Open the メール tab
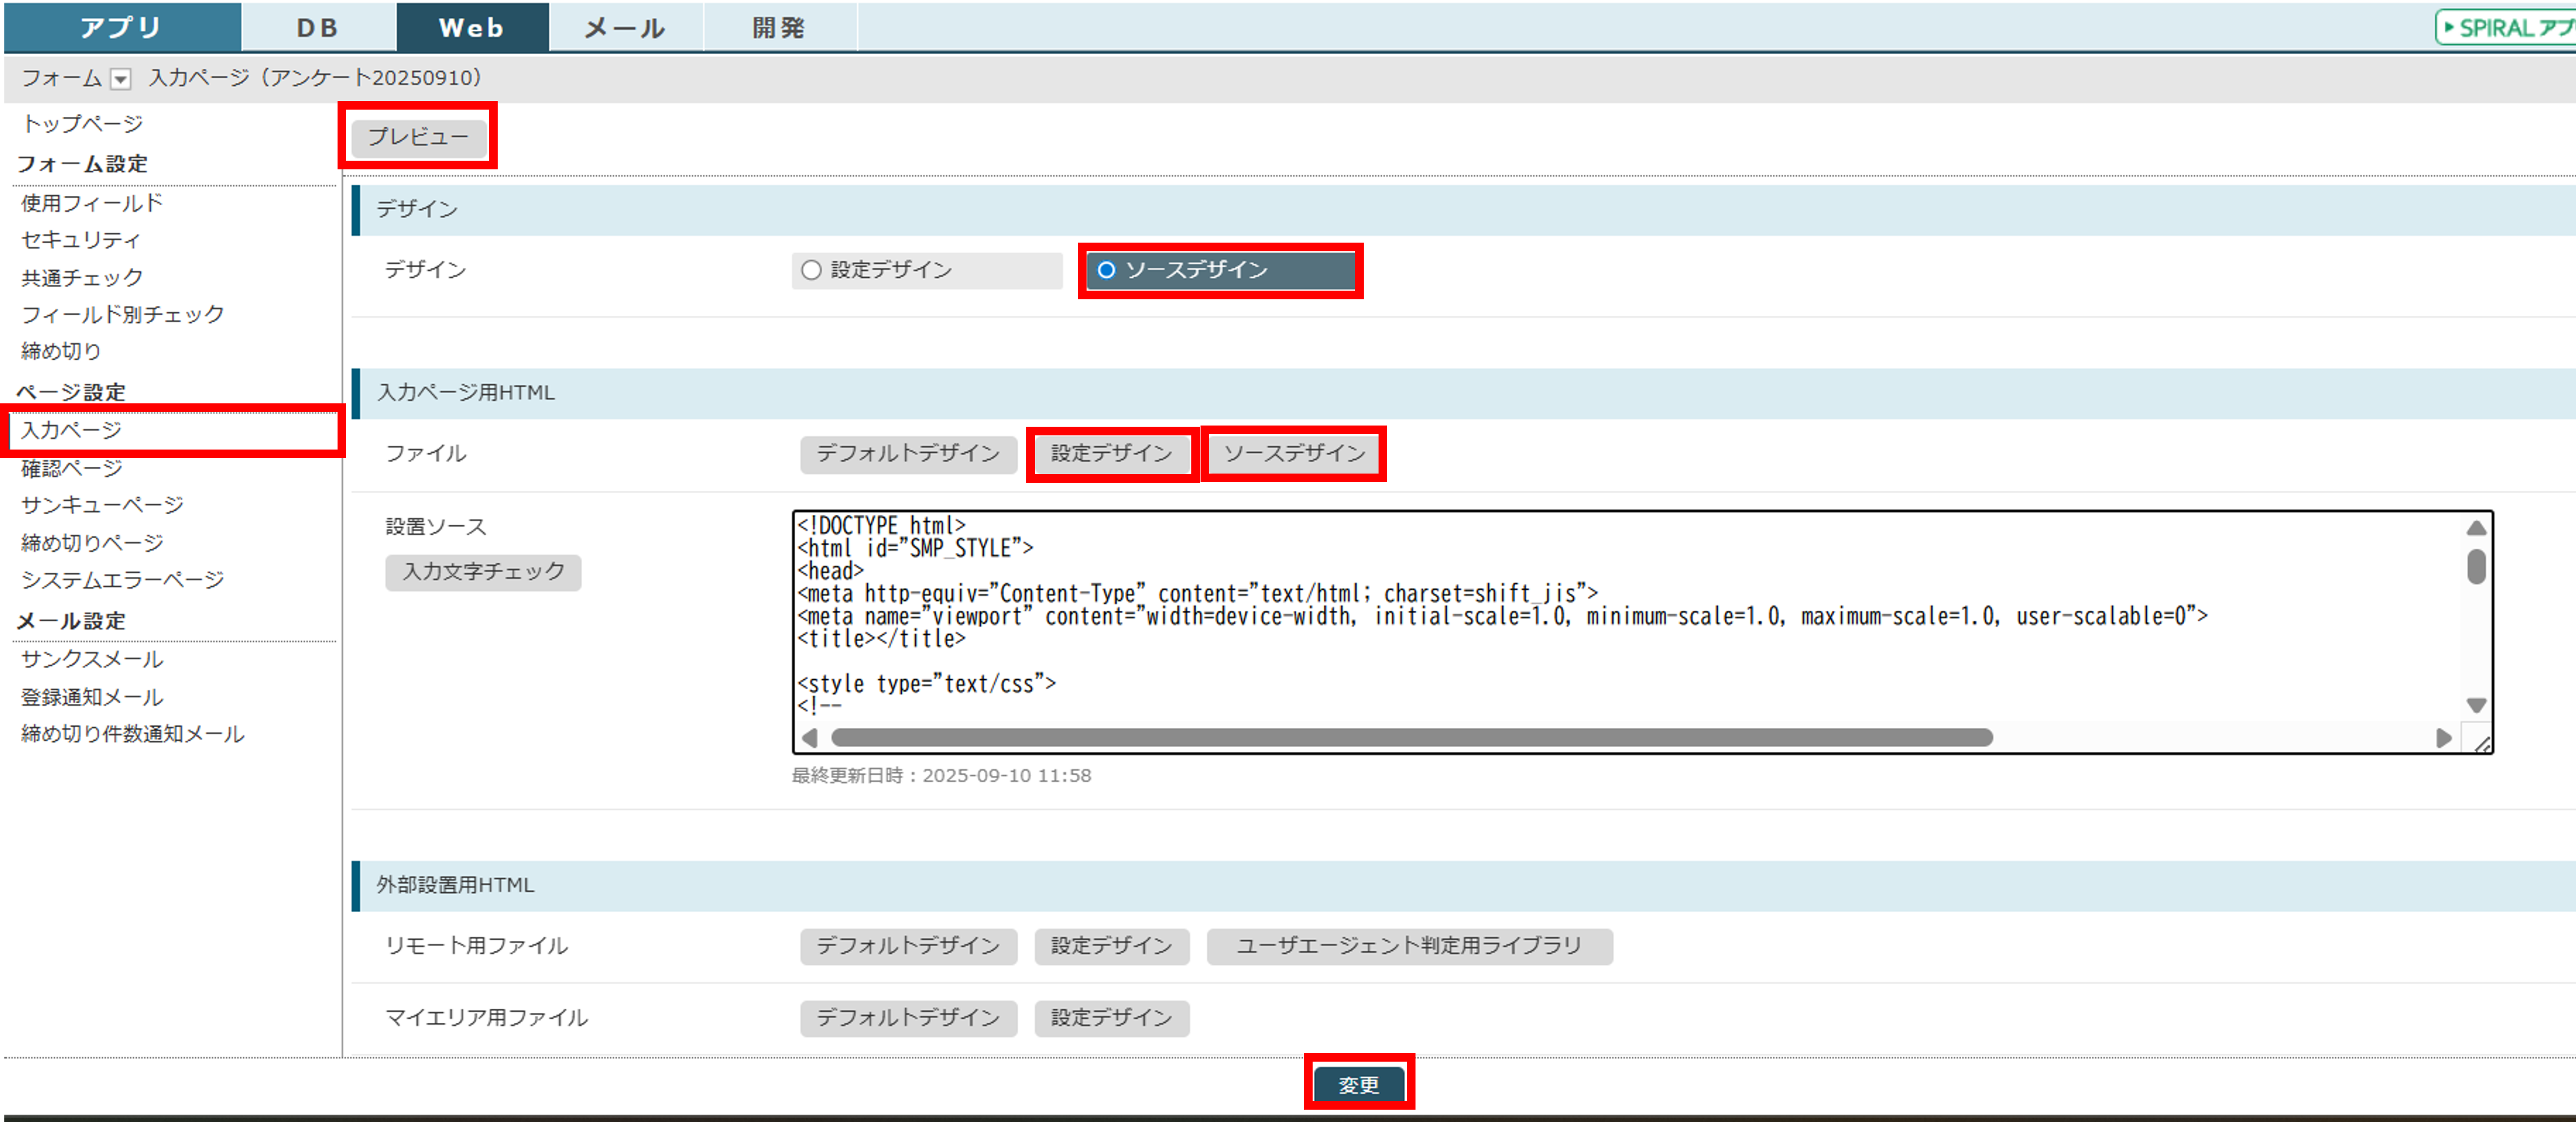 tap(625, 27)
